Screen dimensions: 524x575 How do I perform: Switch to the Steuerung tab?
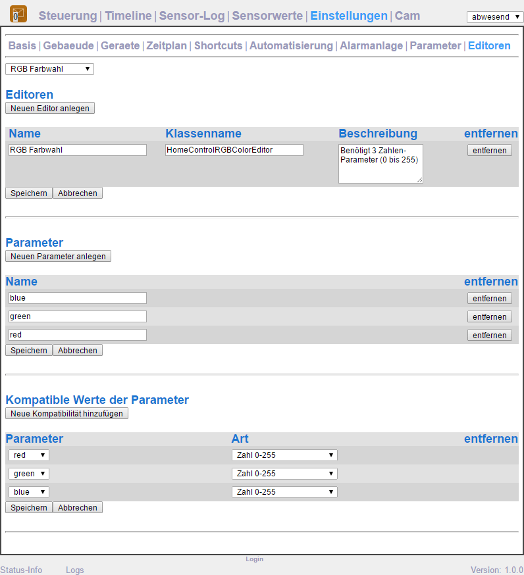coord(68,16)
